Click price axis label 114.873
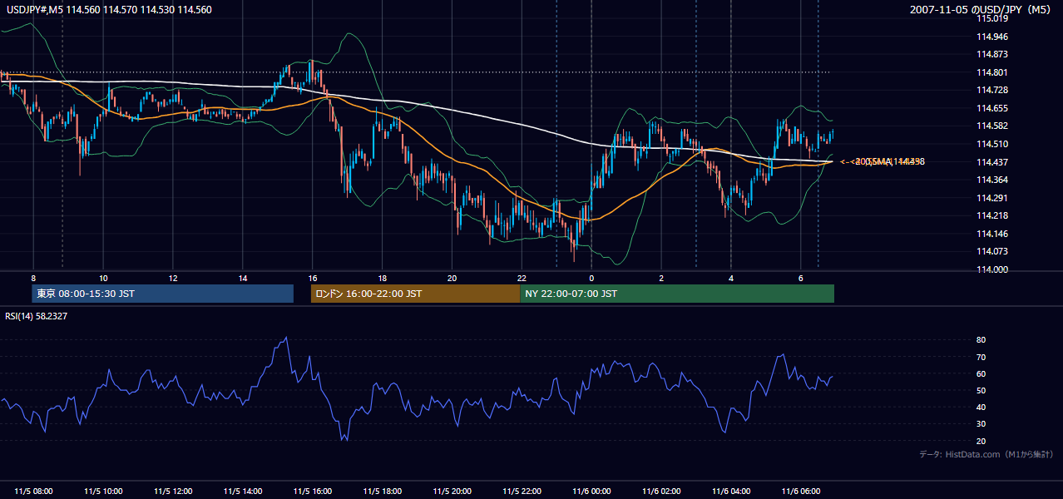 pos(991,54)
